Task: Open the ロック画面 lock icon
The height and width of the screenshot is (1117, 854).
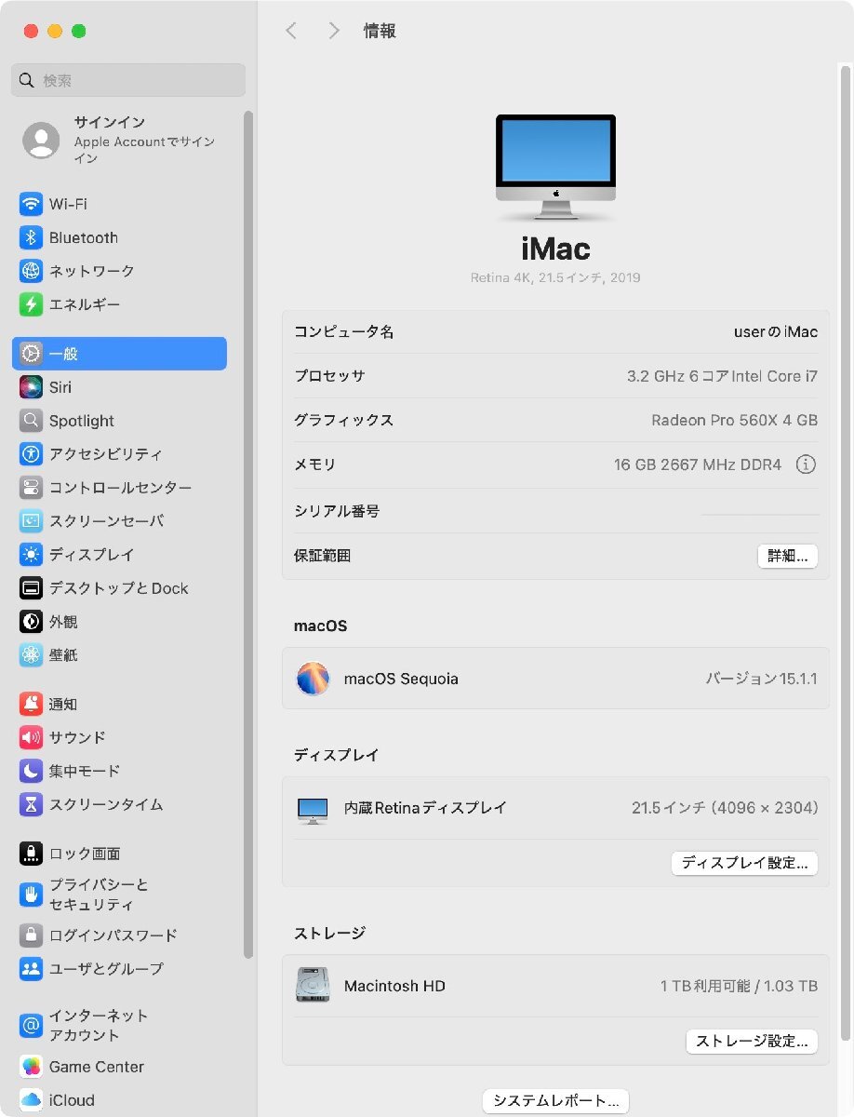Action: (32, 854)
